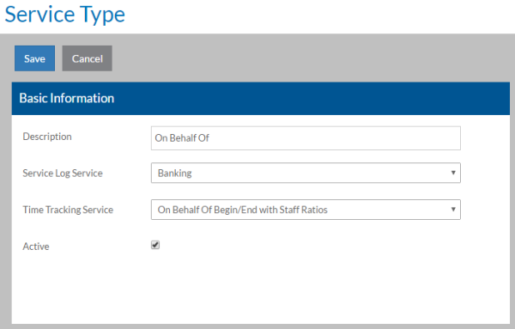Viewport: 515px width, 329px height.
Task: Uncheck the Active checkbox
Action: click(155, 245)
